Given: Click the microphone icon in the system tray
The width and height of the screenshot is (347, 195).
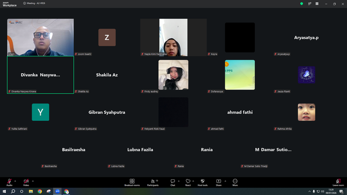Looking at the screenshot, I should 313,191.
